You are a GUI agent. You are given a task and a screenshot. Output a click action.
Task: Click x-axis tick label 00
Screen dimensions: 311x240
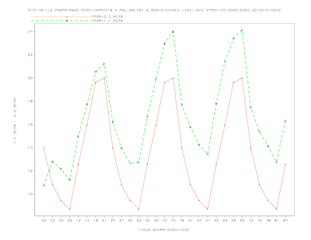[x=44, y=220]
